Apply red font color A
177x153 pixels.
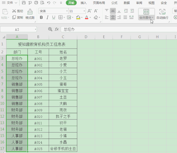(87, 17)
